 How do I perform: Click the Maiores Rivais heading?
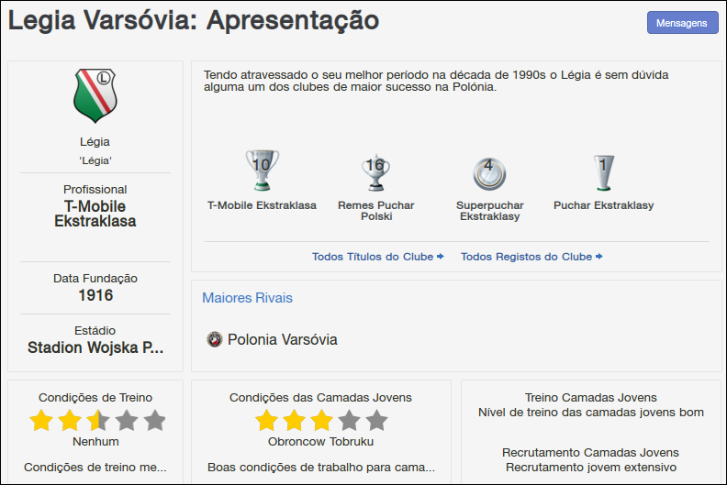pos(247,298)
